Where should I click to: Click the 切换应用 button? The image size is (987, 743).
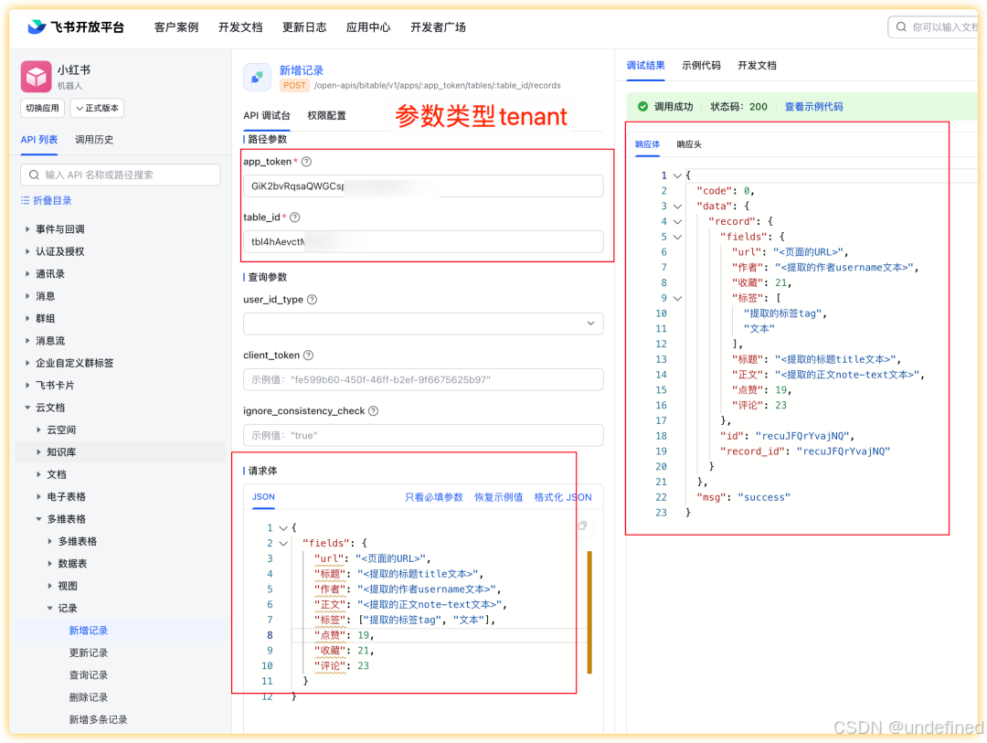click(x=42, y=109)
